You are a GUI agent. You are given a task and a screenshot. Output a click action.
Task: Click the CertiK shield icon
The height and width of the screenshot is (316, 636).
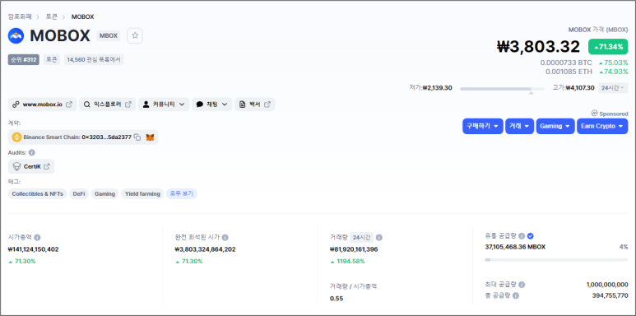click(16, 166)
